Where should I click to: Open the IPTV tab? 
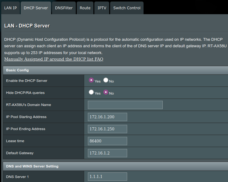[x=102, y=8]
